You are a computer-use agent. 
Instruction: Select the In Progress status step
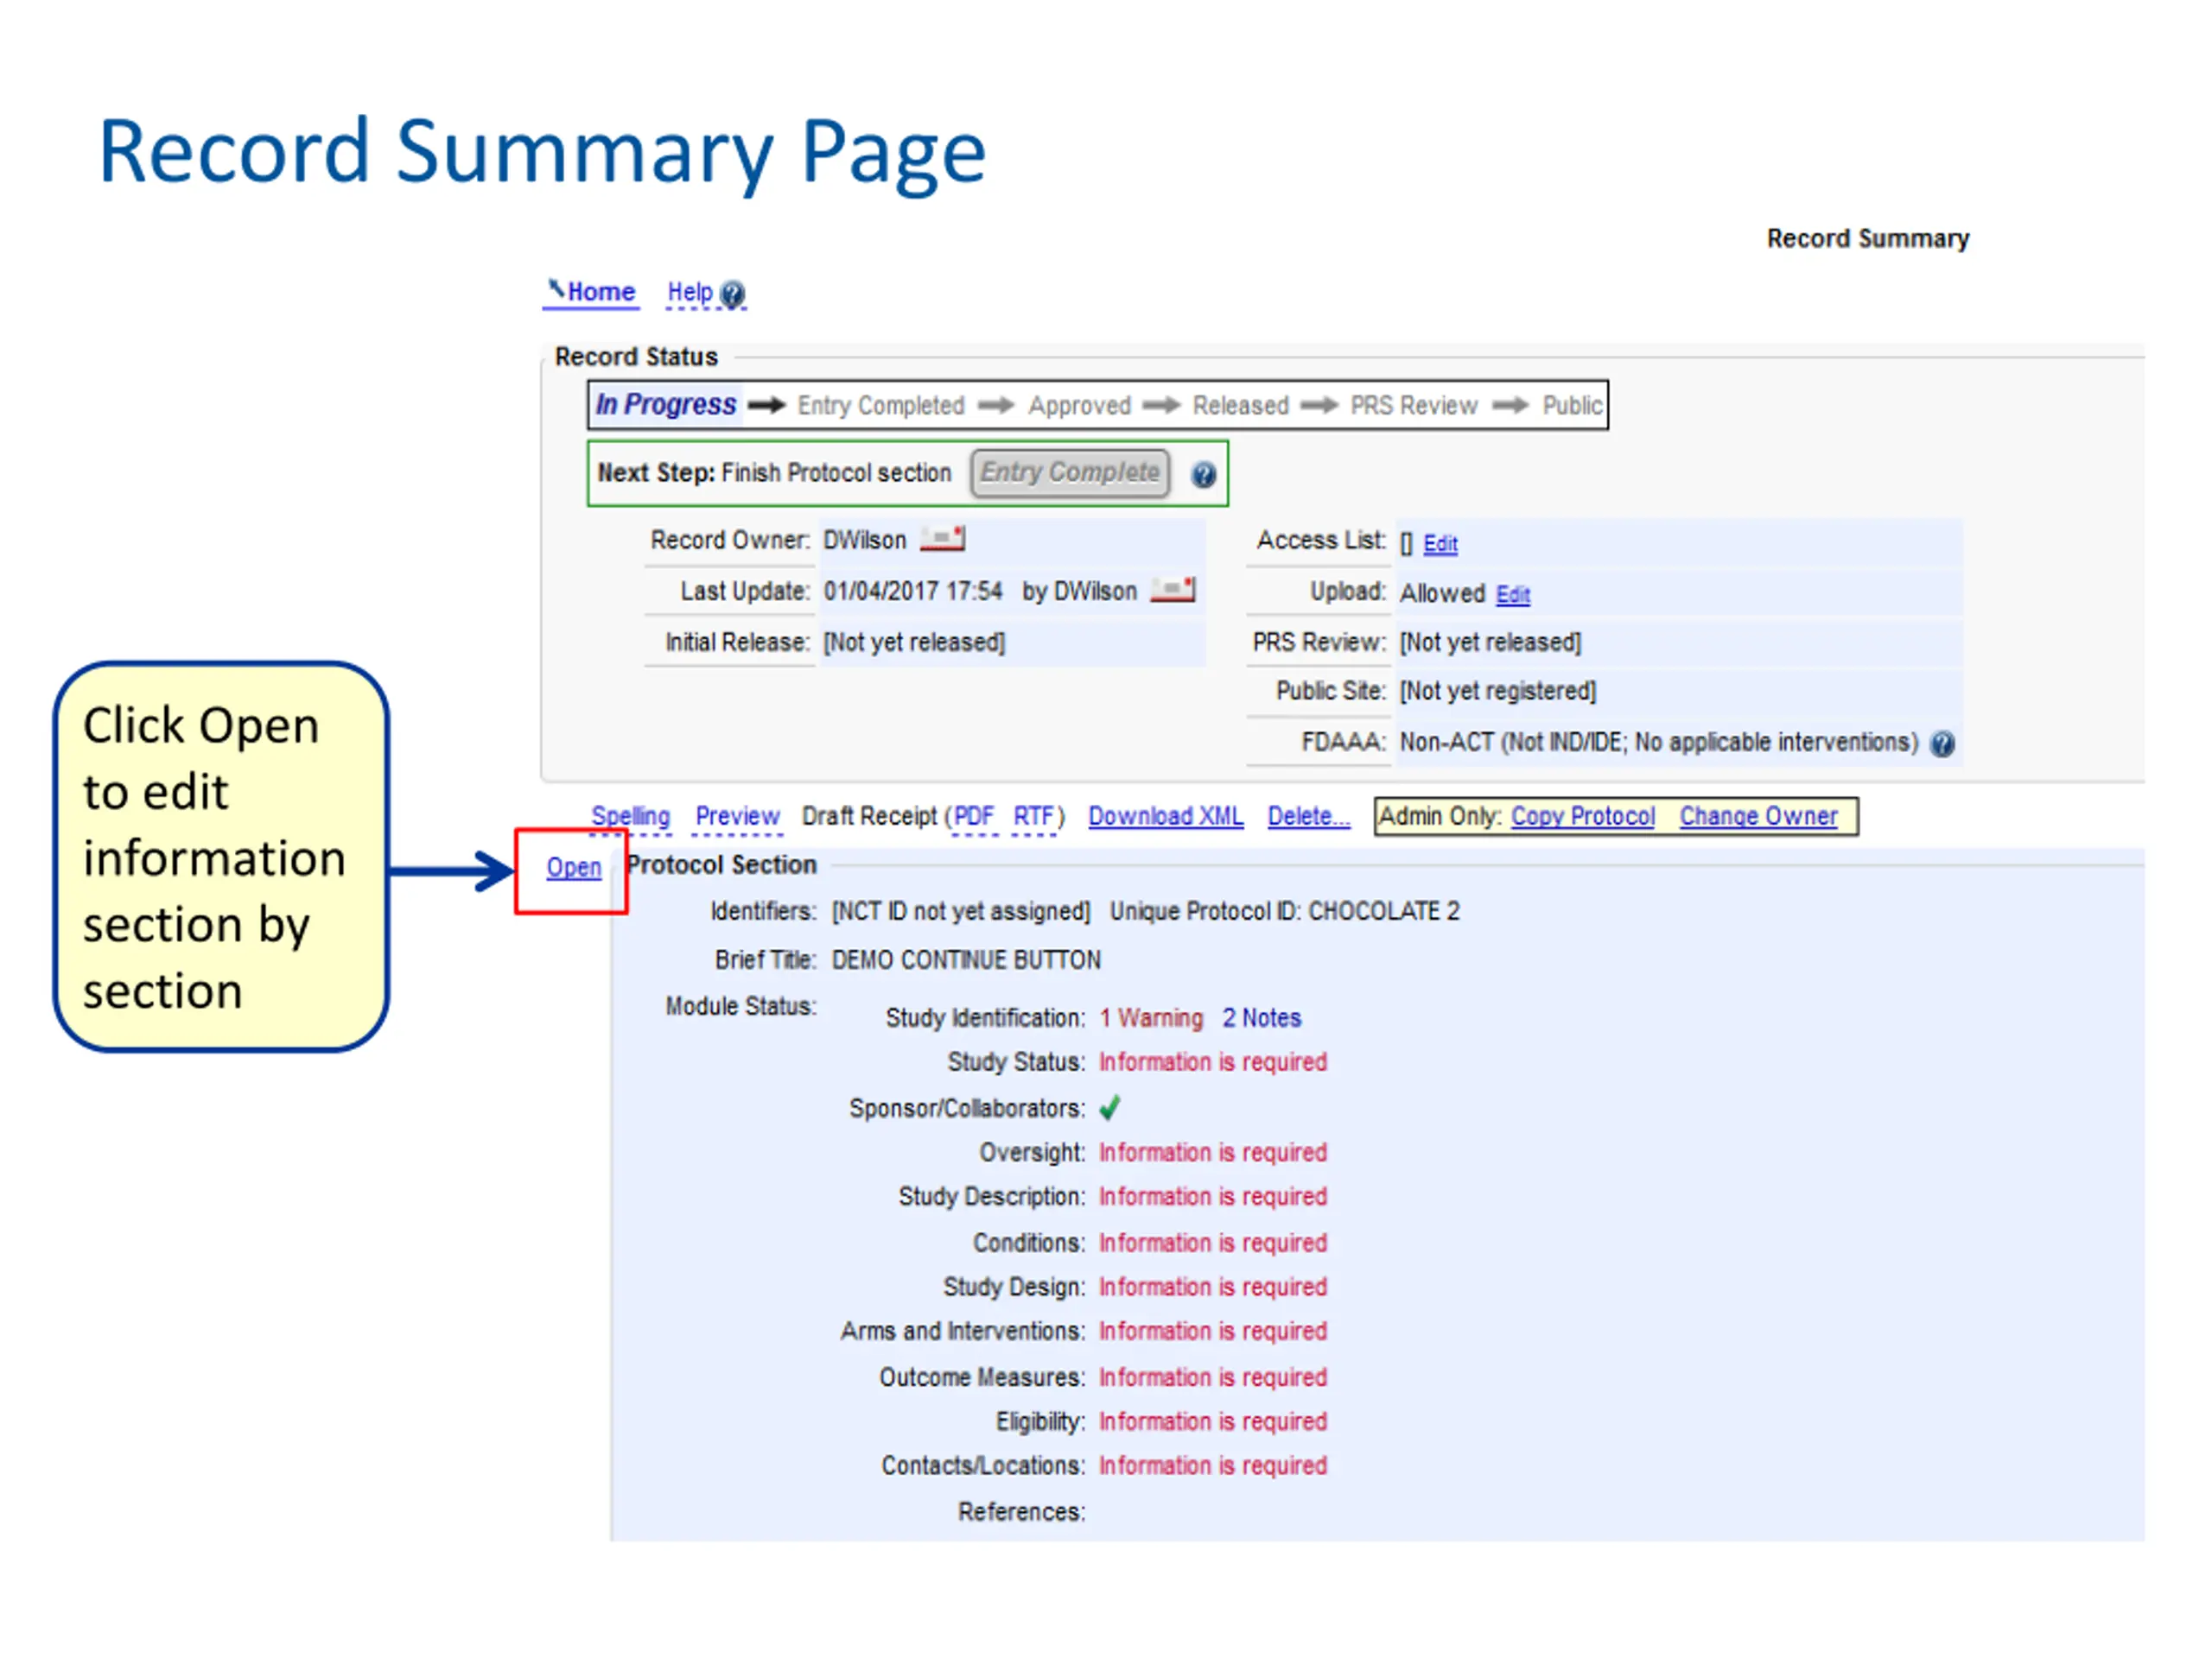[666, 405]
